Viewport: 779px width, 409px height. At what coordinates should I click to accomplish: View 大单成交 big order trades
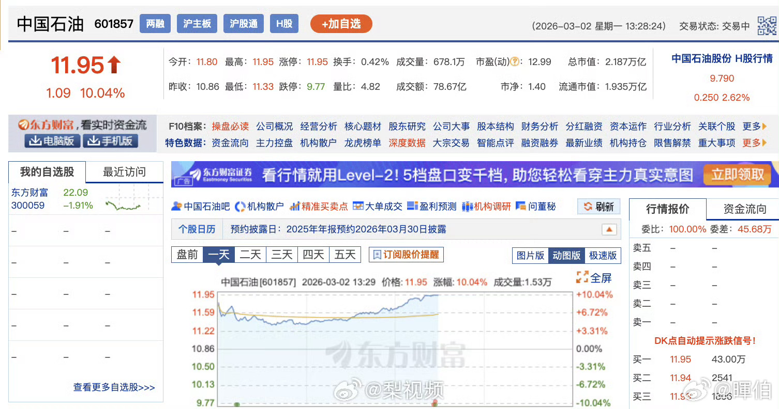click(x=378, y=207)
